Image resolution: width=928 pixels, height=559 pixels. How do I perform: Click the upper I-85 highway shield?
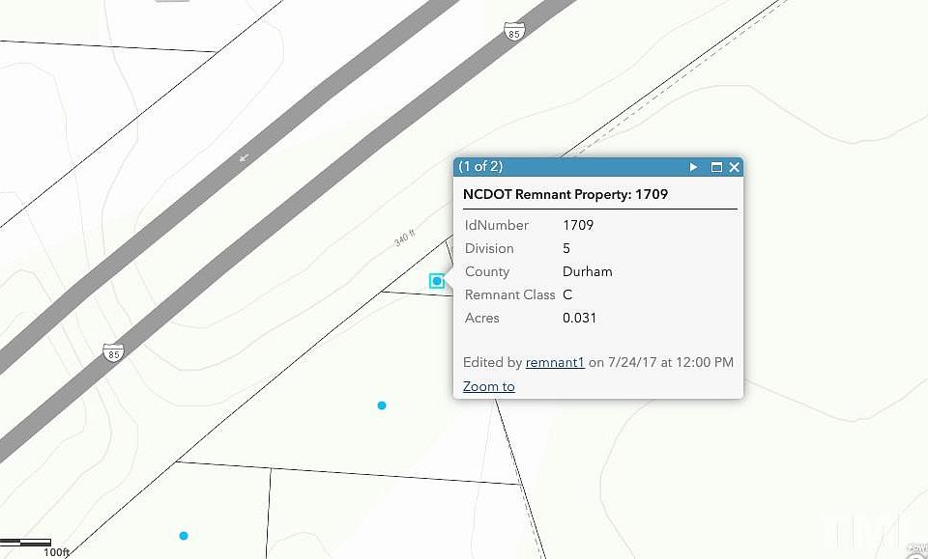click(514, 31)
